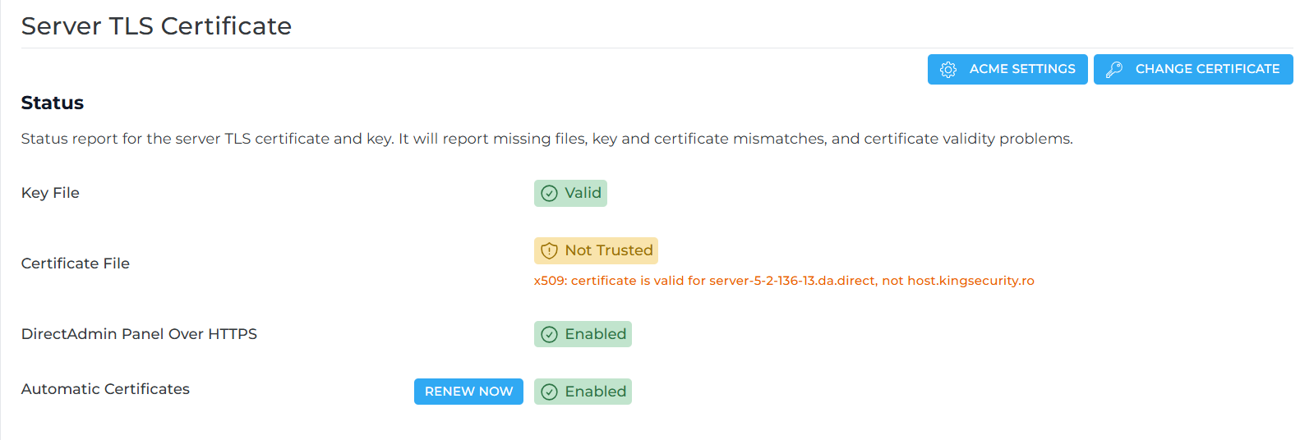Viewport: 1300px width, 440px height.
Task: Open ACME SETTINGS via its text label
Action: (x=1021, y=69)
